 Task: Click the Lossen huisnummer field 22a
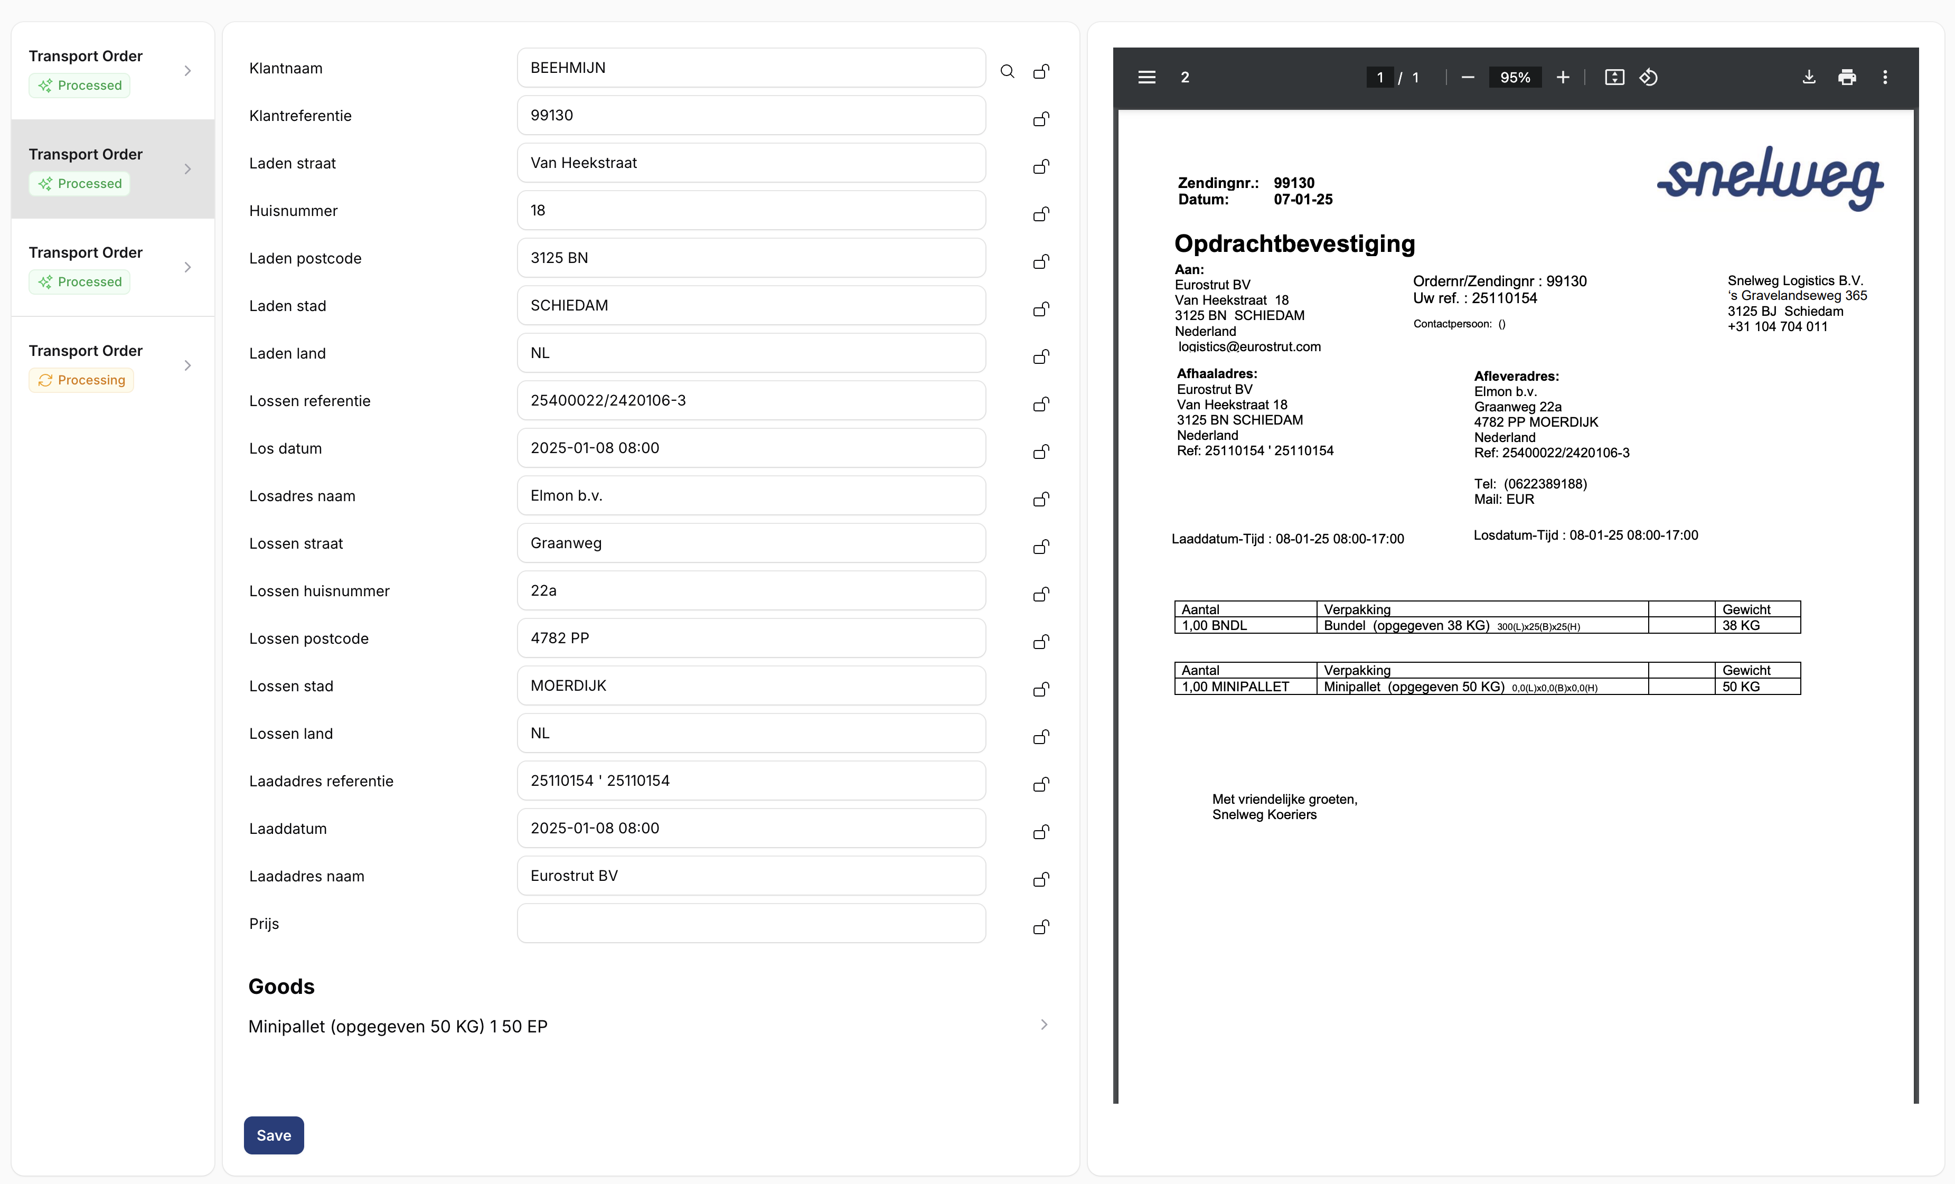tap(751, 590)
